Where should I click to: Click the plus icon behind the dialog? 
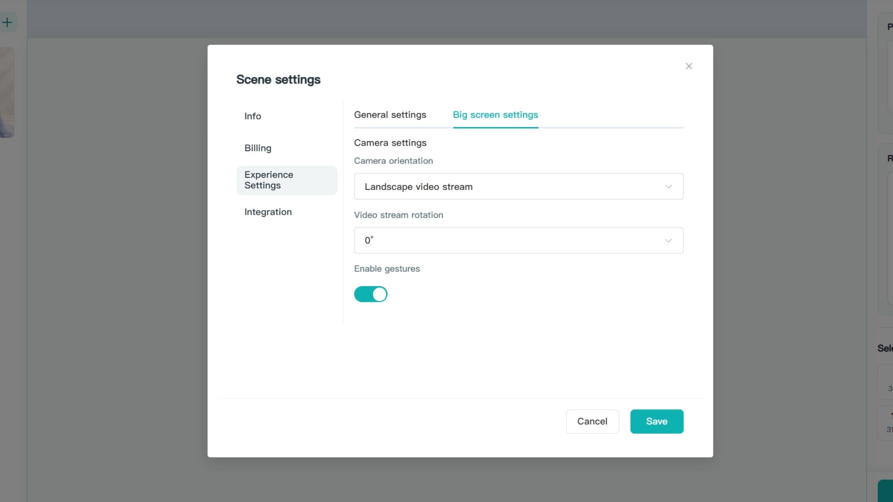[7, 23]
